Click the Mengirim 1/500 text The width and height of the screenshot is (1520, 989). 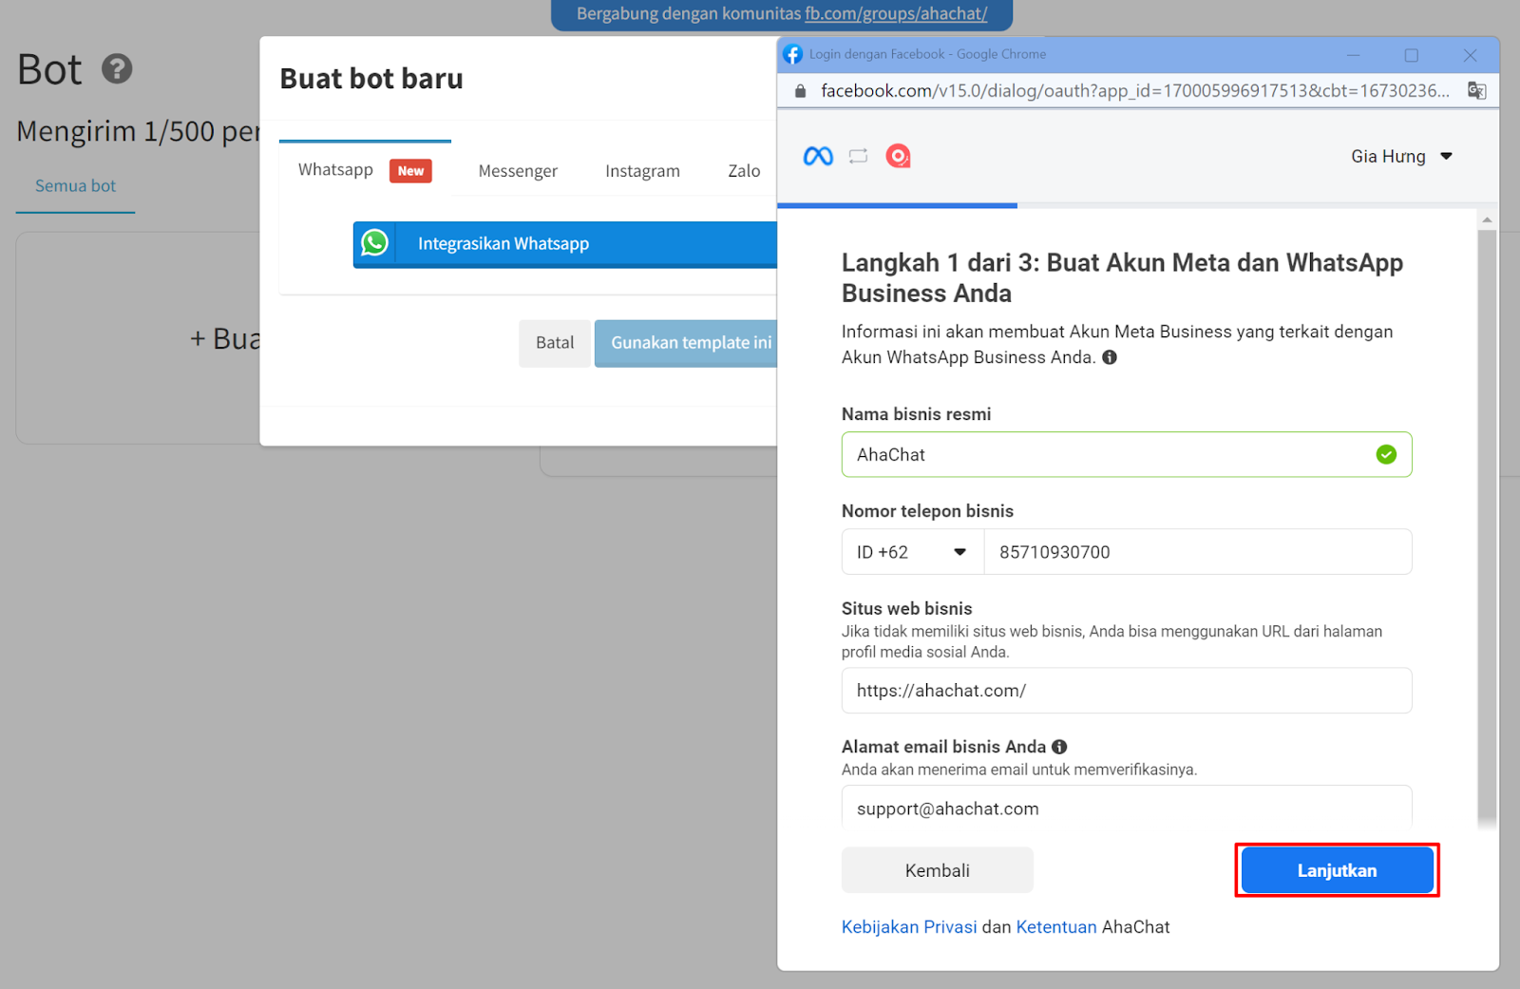(x=138, y=131)
